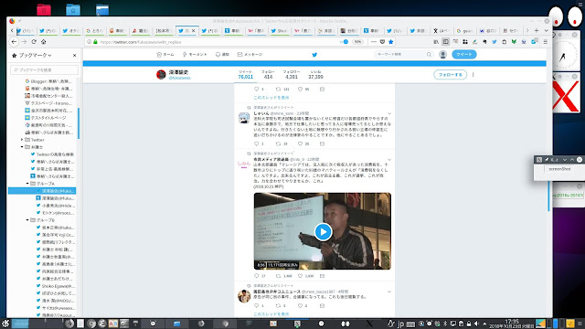
Task: Open the application launcher in taskbar
Action: click(x=5, y=324)
